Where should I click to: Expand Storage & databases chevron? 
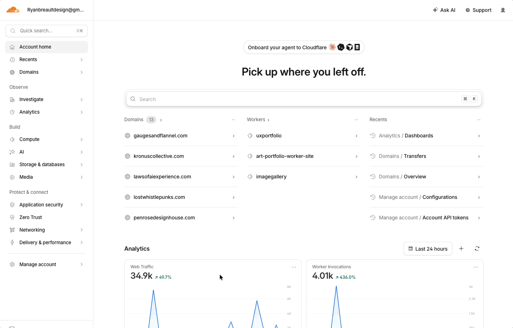point(82,165)
